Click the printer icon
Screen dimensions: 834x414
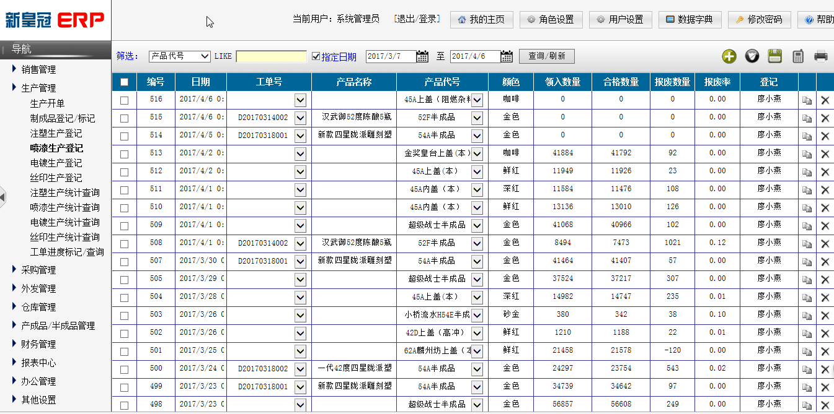tap(821, 56)
